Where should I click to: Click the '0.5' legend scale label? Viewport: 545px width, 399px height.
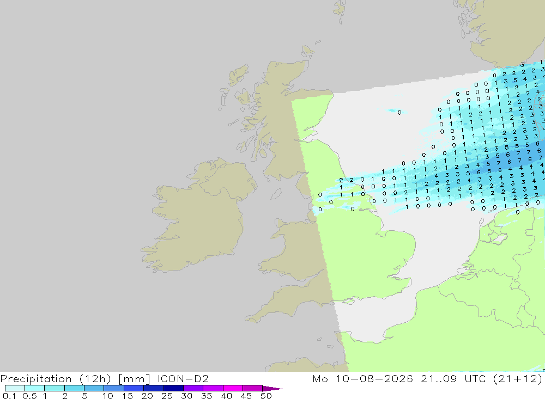(x=29, y=396)
